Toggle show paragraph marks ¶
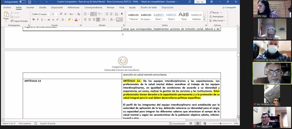The height and width of the screenshot is (129, 292). [x=122, y=14]
